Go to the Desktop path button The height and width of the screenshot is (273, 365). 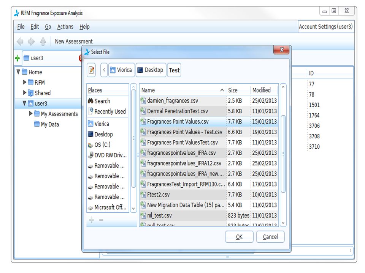coord(151,70)
